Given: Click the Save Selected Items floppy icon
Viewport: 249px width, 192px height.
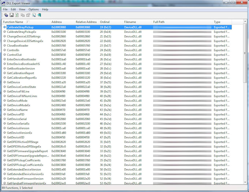Looking at the screenshot, I should click(x=12, y=15).
